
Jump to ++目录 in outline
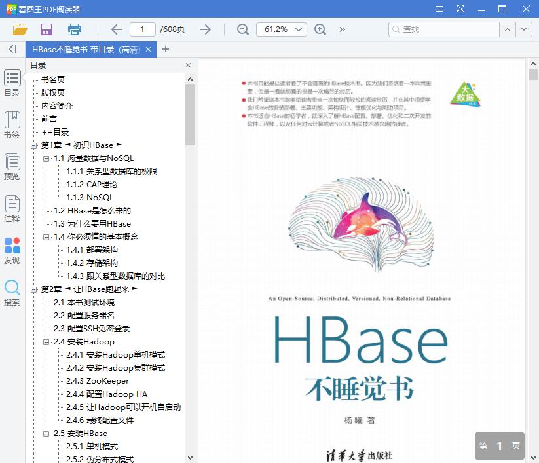(55, 132)
